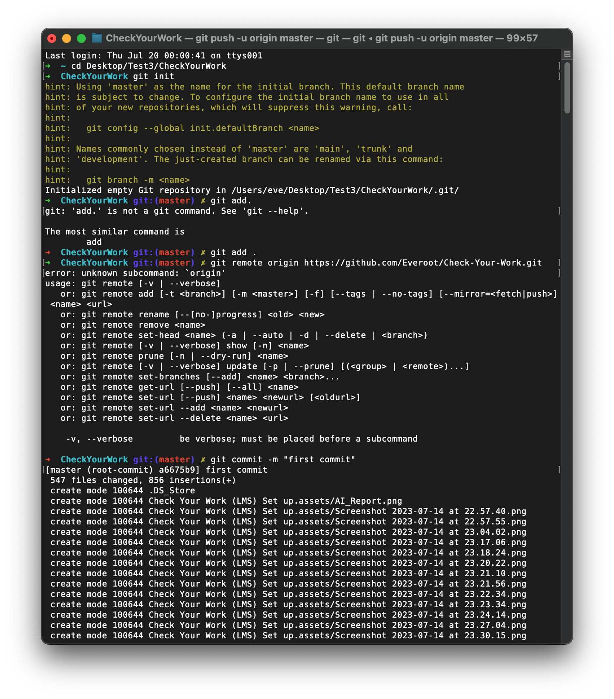Close the terminal window with red button

point(52,38)
